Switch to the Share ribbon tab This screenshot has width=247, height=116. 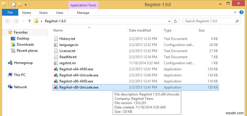(x=43, y=13)
